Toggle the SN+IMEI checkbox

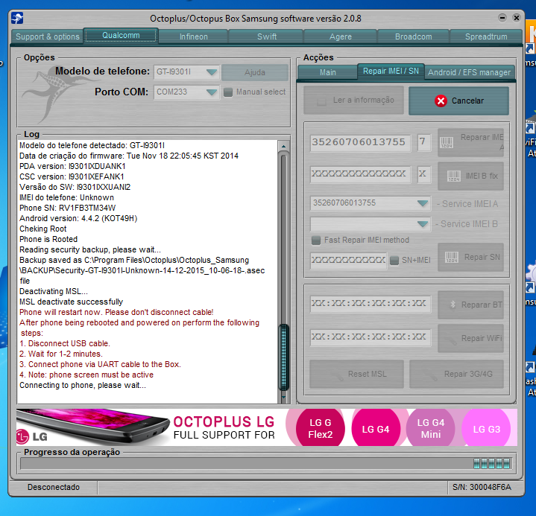coord(394,260)
